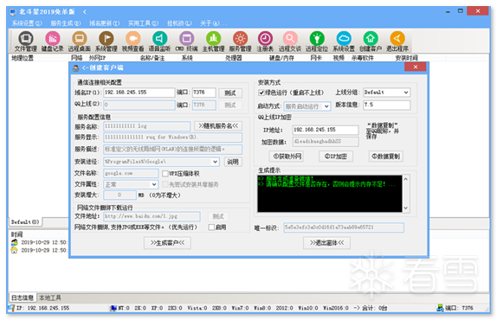Click the IP computer icon in status bar

click(11, 308)
